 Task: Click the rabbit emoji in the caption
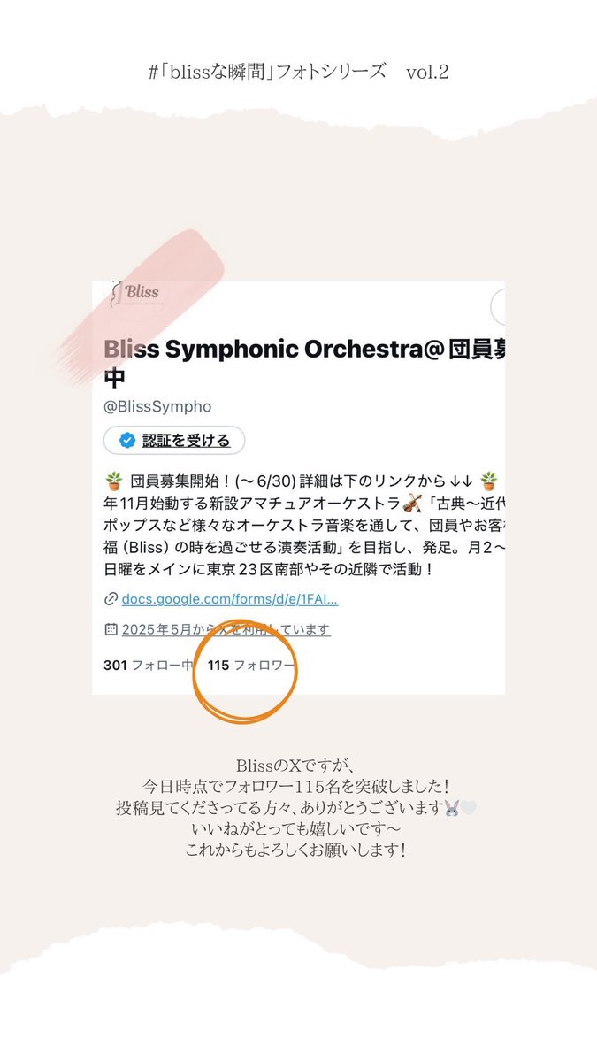click(x=452, y=807)
